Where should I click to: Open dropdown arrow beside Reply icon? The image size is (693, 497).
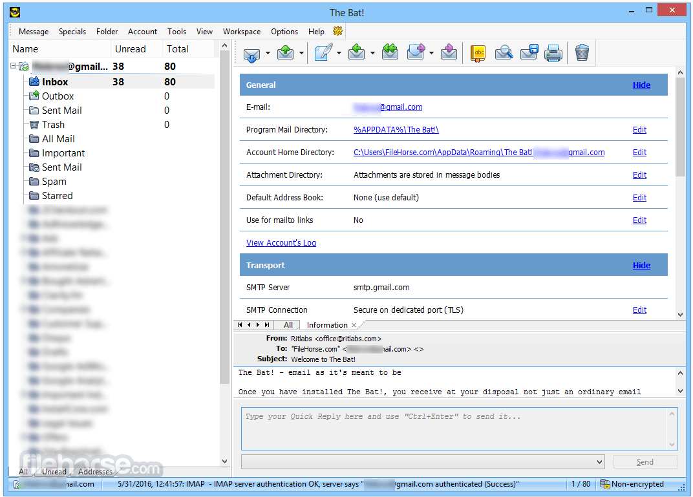pos(372,54)
